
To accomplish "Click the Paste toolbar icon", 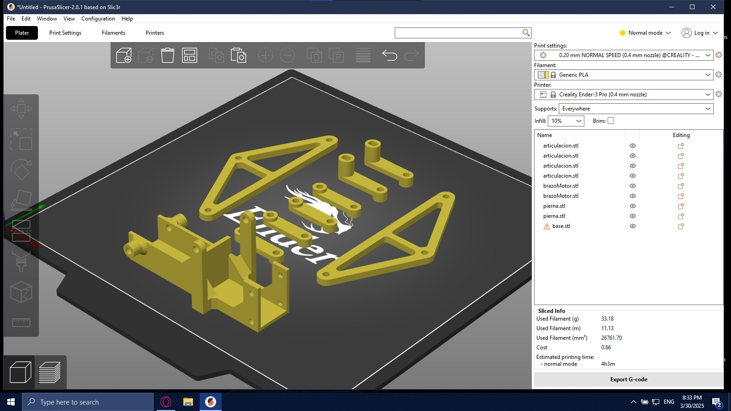I will pyautogui.click(x=238, y=55).
